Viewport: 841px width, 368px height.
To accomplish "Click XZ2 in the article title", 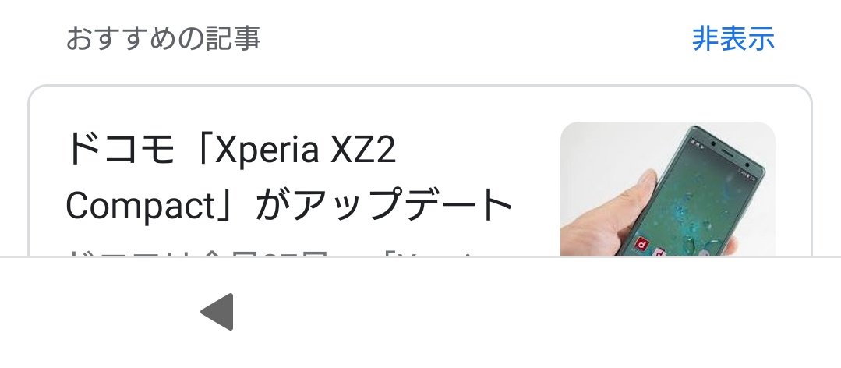I will point(363,150).
